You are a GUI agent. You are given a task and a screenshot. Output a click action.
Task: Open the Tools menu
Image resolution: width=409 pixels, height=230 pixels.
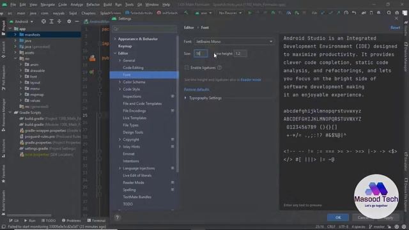[x=129, y=4]
